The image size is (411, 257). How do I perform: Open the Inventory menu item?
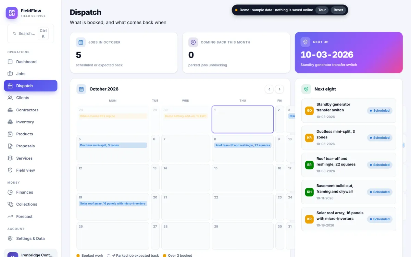click(30, 122)
